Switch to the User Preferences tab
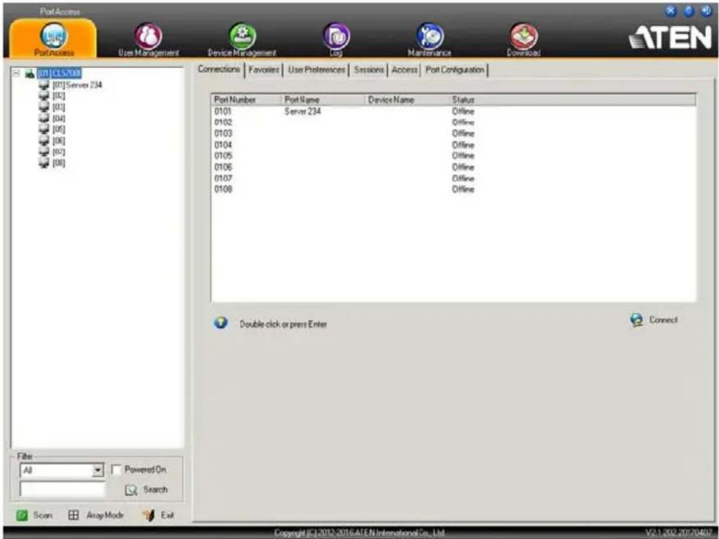This screenshot has width=719, height=539. (316, 70)
